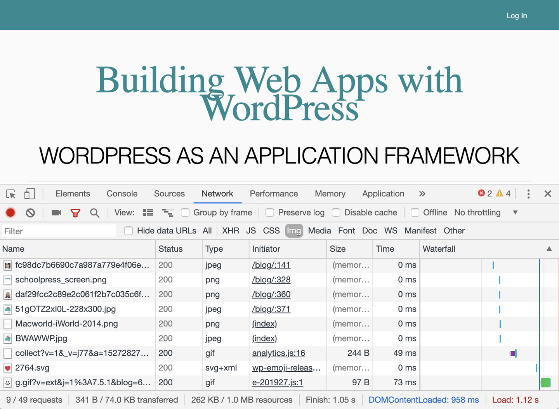The width and height of the screenshot is (559, 409).
Task: Filter requests by Other
Action: click(454, 231)
